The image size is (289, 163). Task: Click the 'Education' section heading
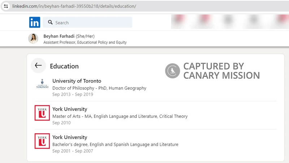(x=64, y=66)
